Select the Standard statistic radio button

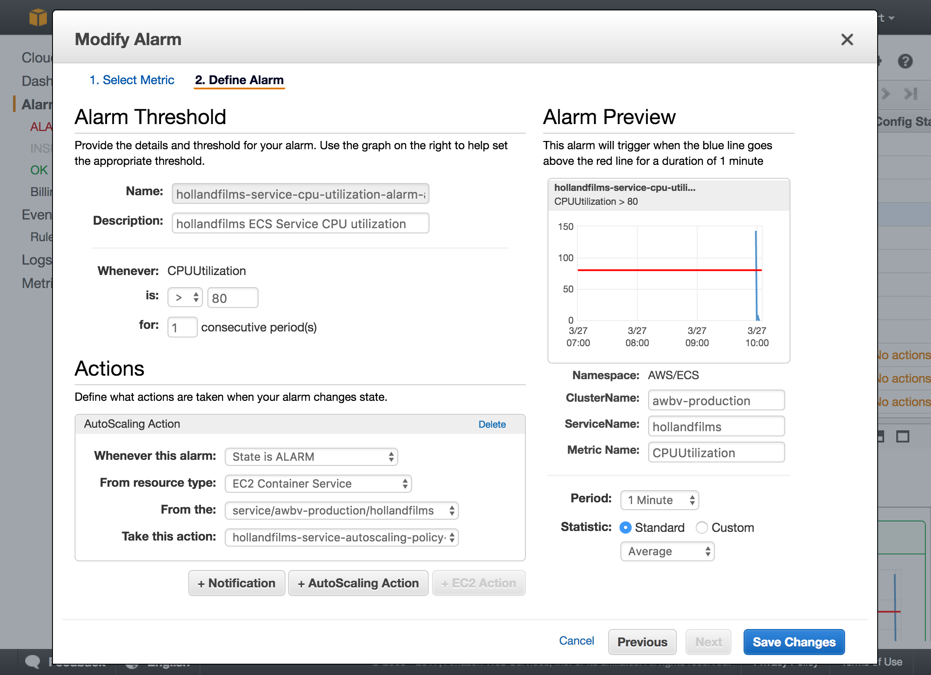click(625, 528)
